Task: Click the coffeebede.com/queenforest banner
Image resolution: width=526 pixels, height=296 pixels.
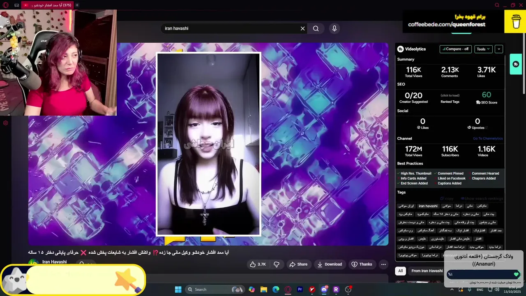Action: pos(447,24)
